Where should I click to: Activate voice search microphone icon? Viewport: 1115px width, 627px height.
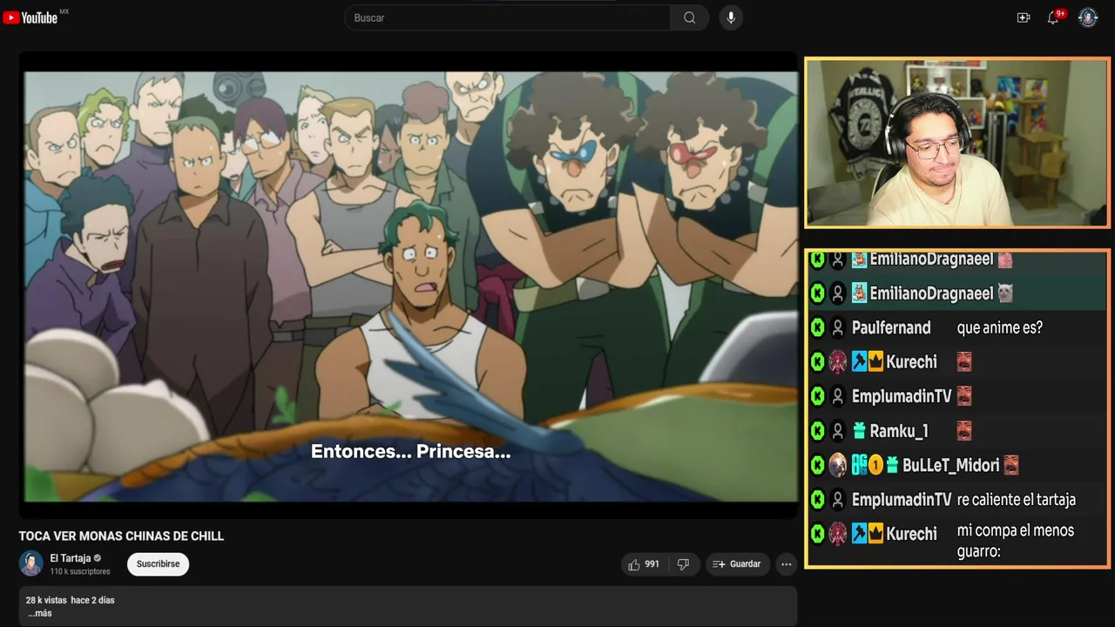(731, 17)
